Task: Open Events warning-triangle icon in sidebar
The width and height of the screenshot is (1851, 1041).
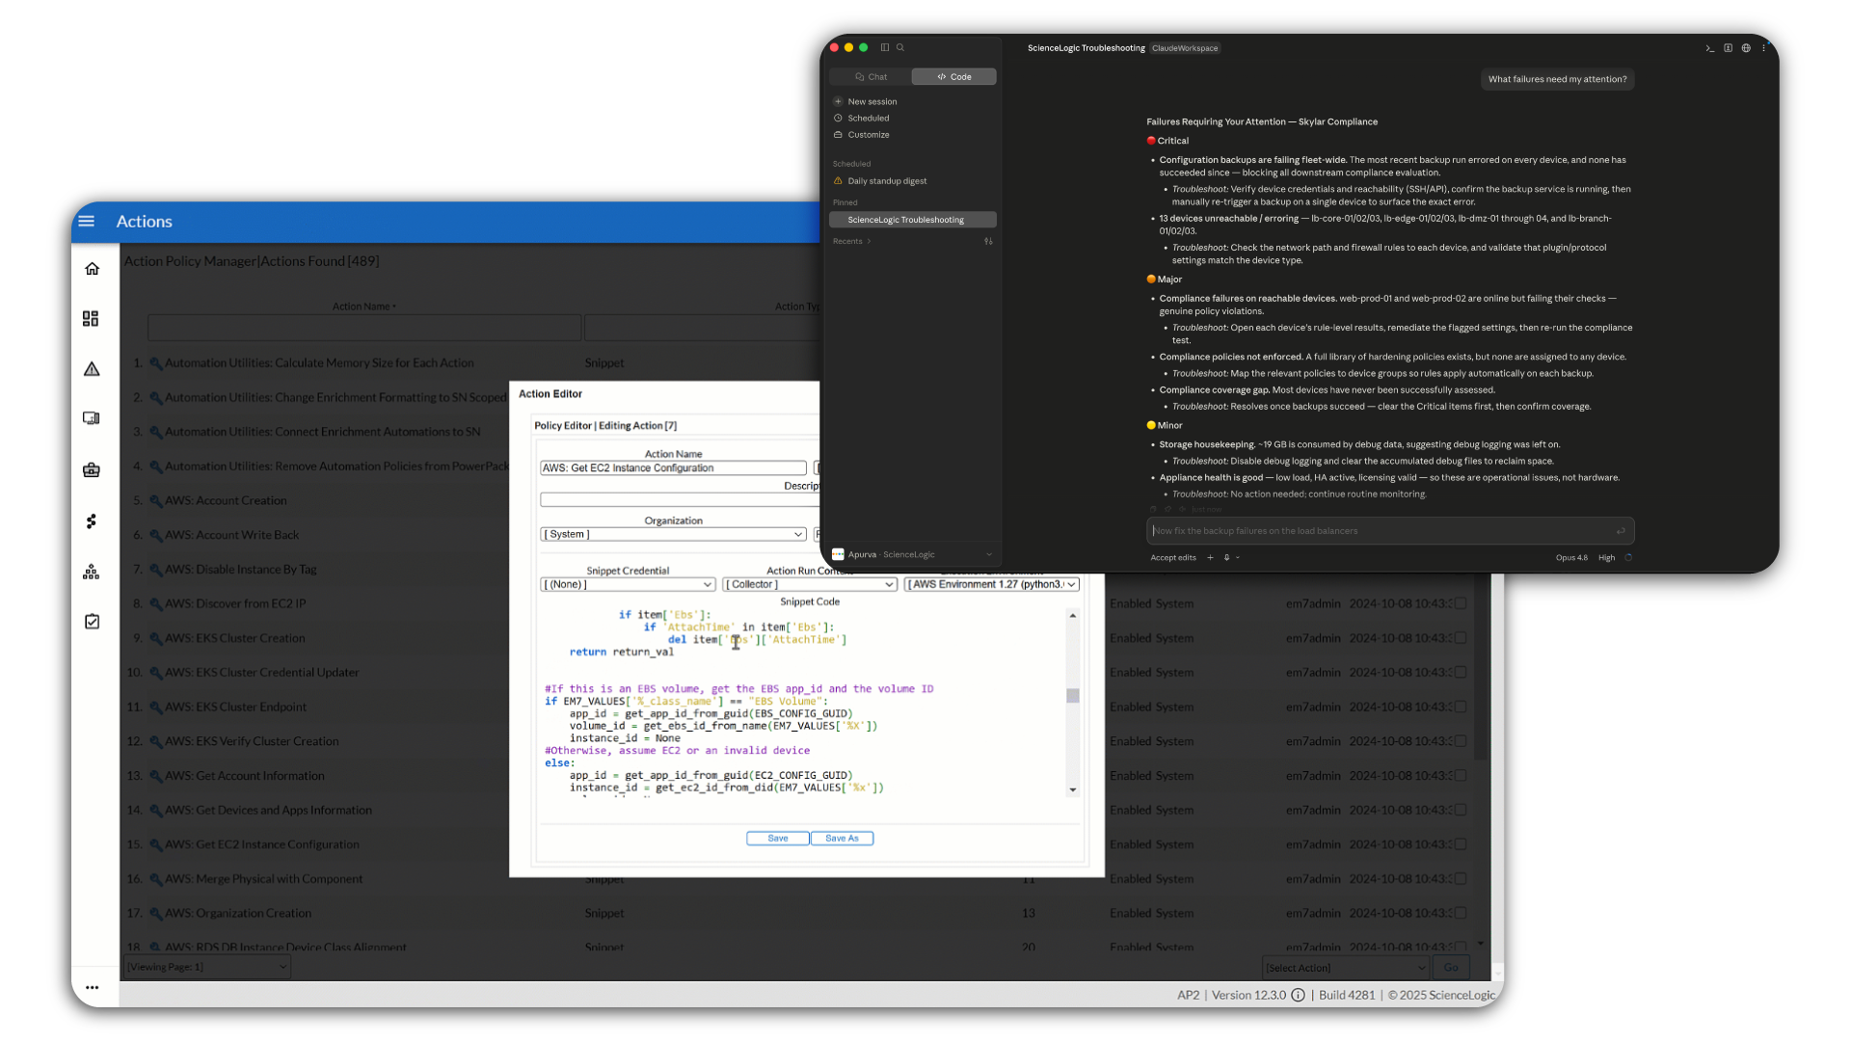Action: click(x=92, y=369)
